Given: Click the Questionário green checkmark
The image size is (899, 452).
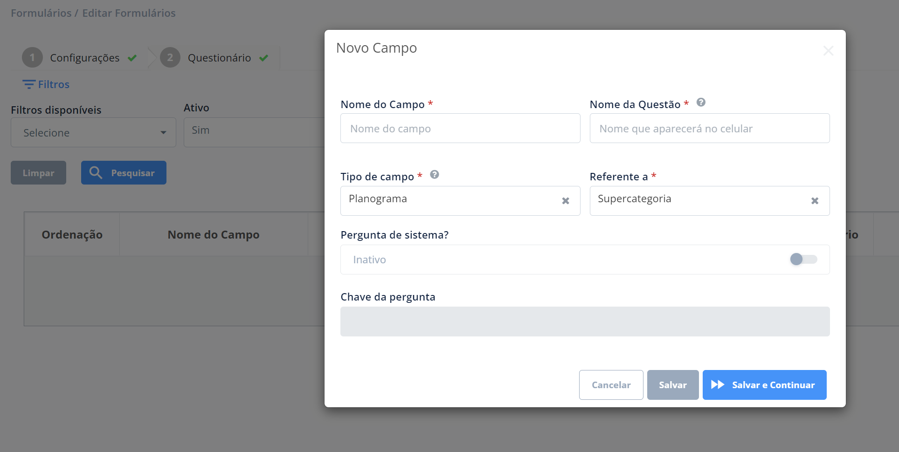Looking at the screenshot, I should tap(264, 58).
